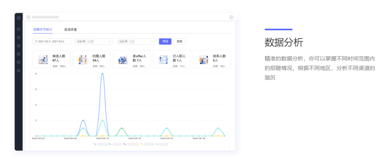Viewport: 386px width, 167px height.
Task: Toggle the green series legend icon
Action: (110, 144)
